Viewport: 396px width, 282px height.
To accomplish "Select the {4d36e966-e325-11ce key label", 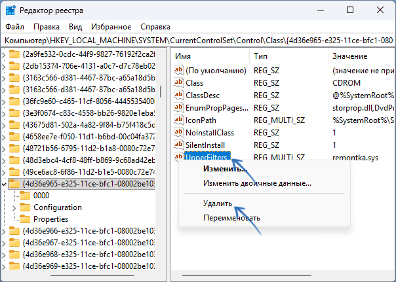I will tap(89, 231).
